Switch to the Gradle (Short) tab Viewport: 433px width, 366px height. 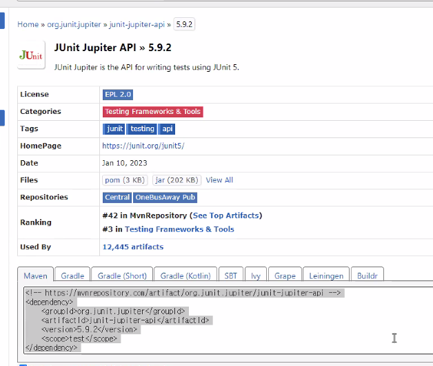(122, 275)
